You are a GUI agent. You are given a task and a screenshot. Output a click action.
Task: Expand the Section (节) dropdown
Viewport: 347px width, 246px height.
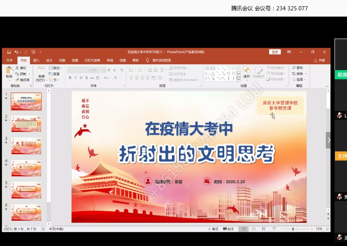(x=53, y=80)
